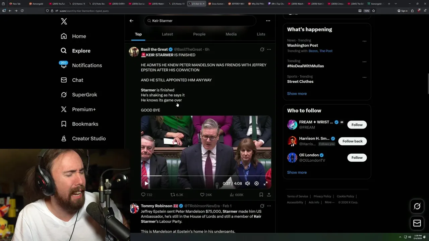429x241 pixels.
Task: Open options for Washington Post trend
Action: coord(364,42)
